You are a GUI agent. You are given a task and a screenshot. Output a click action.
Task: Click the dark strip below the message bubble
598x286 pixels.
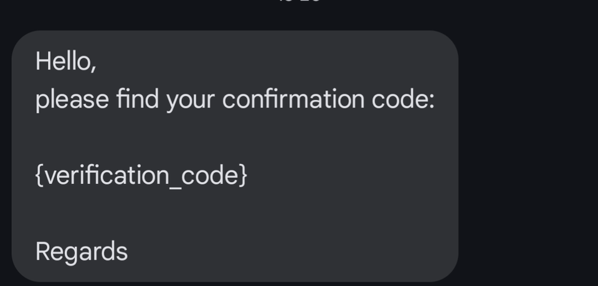[x=299, y=284]
